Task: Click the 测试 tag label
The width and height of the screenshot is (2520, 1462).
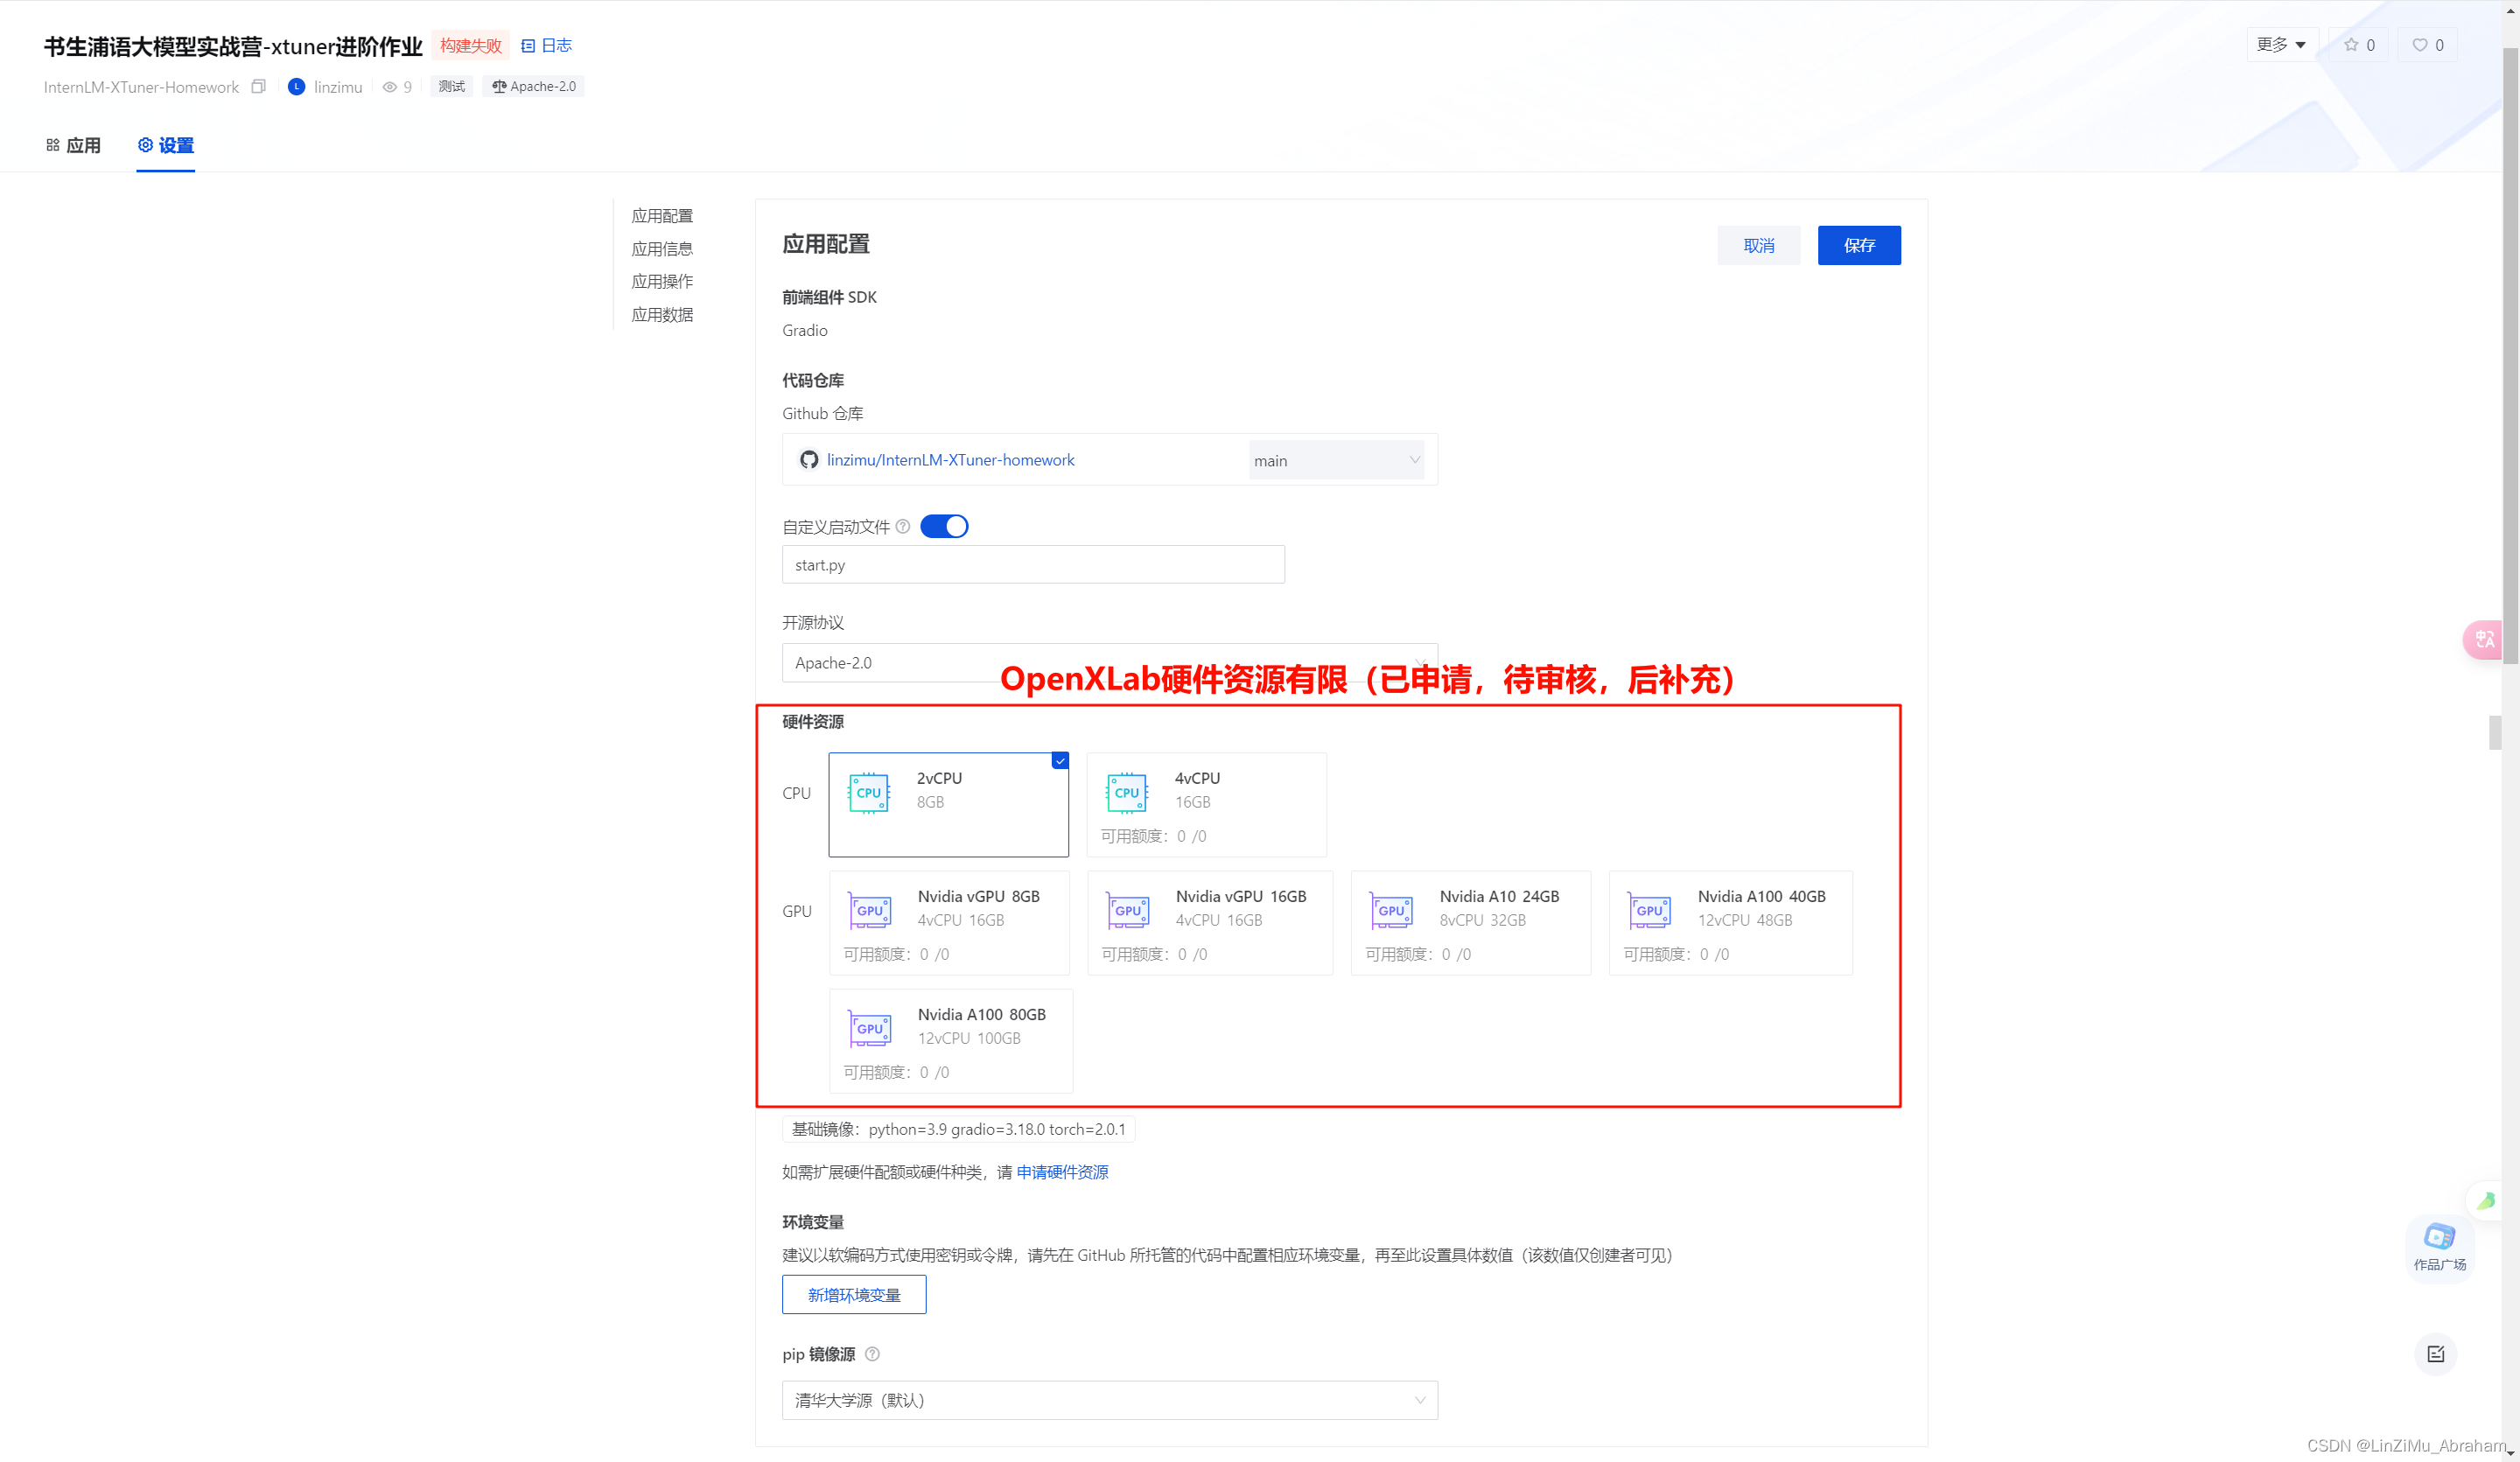Action: [451, 86]
